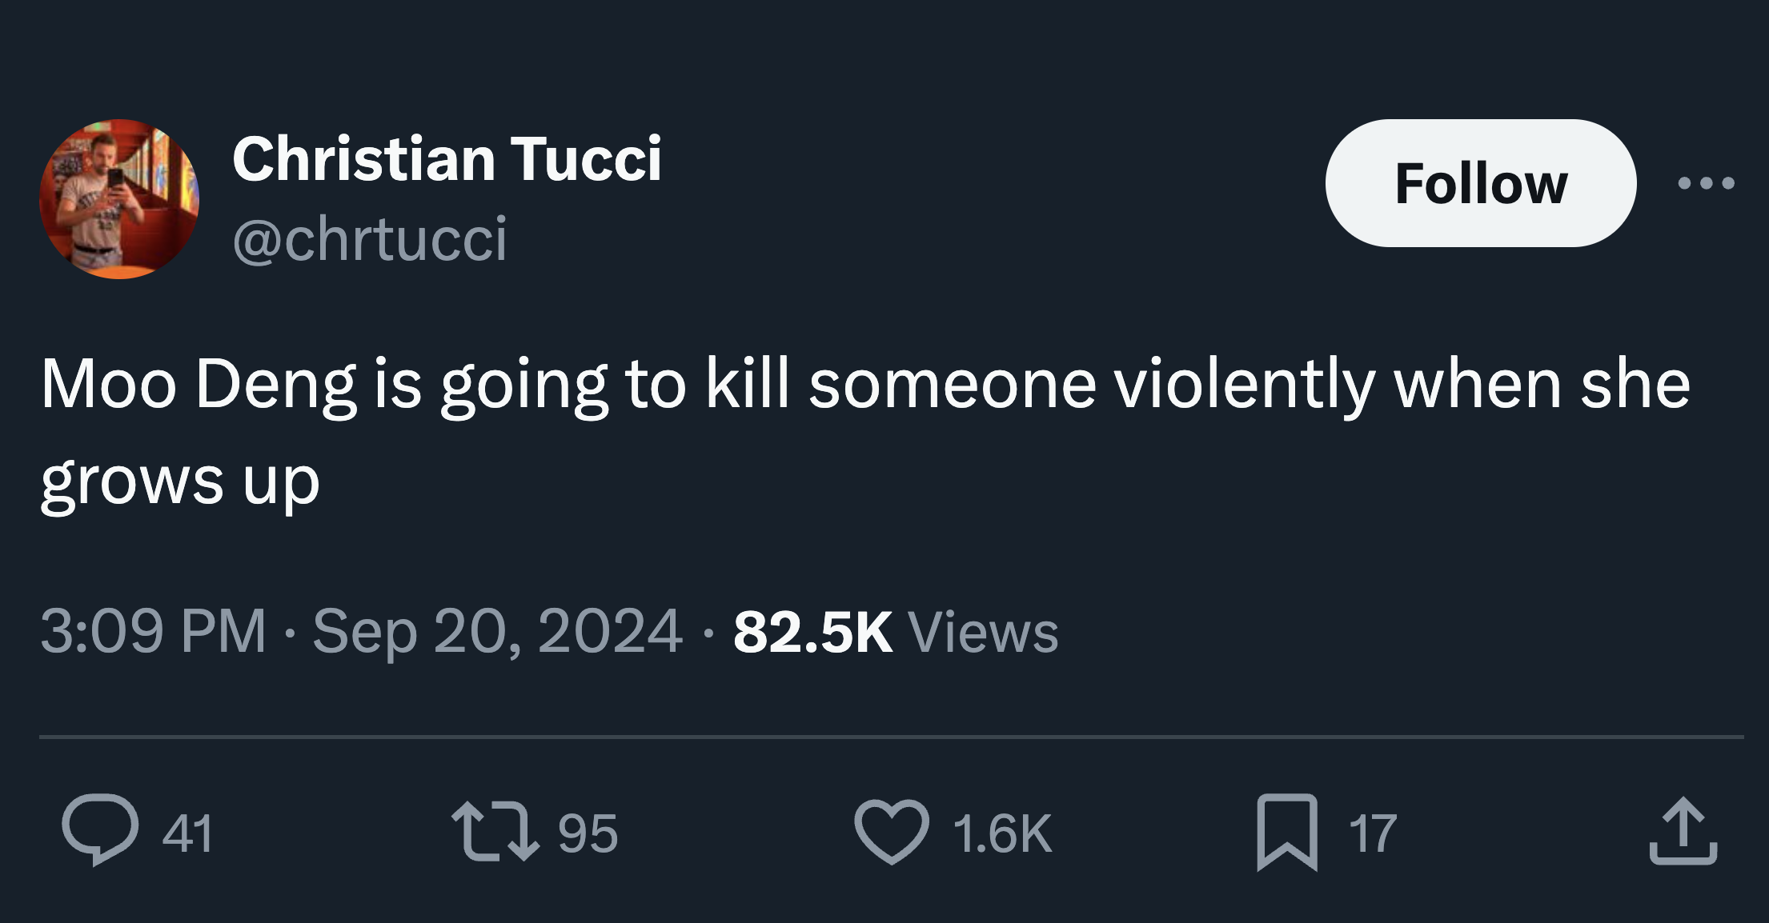Viewport: 1769px width, 923px height.
Task: Repost the tweet with the retweet icon
Action: pyautogui.click(x=491, y=832)
